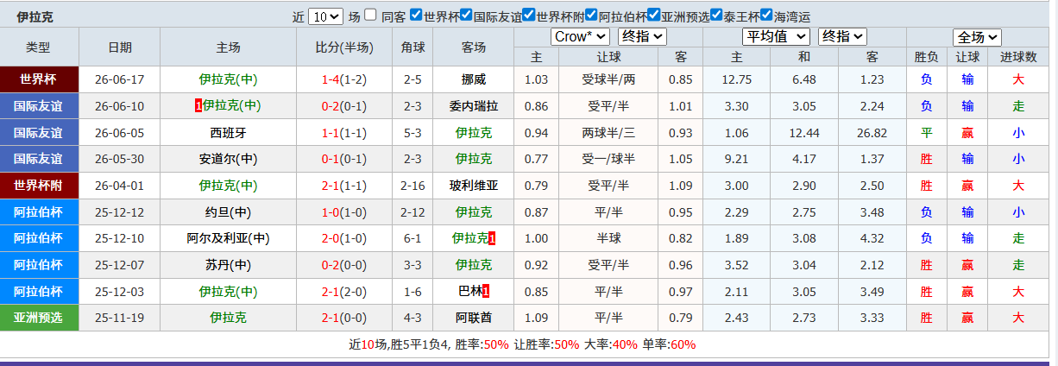The image size is (1058, 366).
Task: Click the 比分(半场) column header
Action: 343,47
